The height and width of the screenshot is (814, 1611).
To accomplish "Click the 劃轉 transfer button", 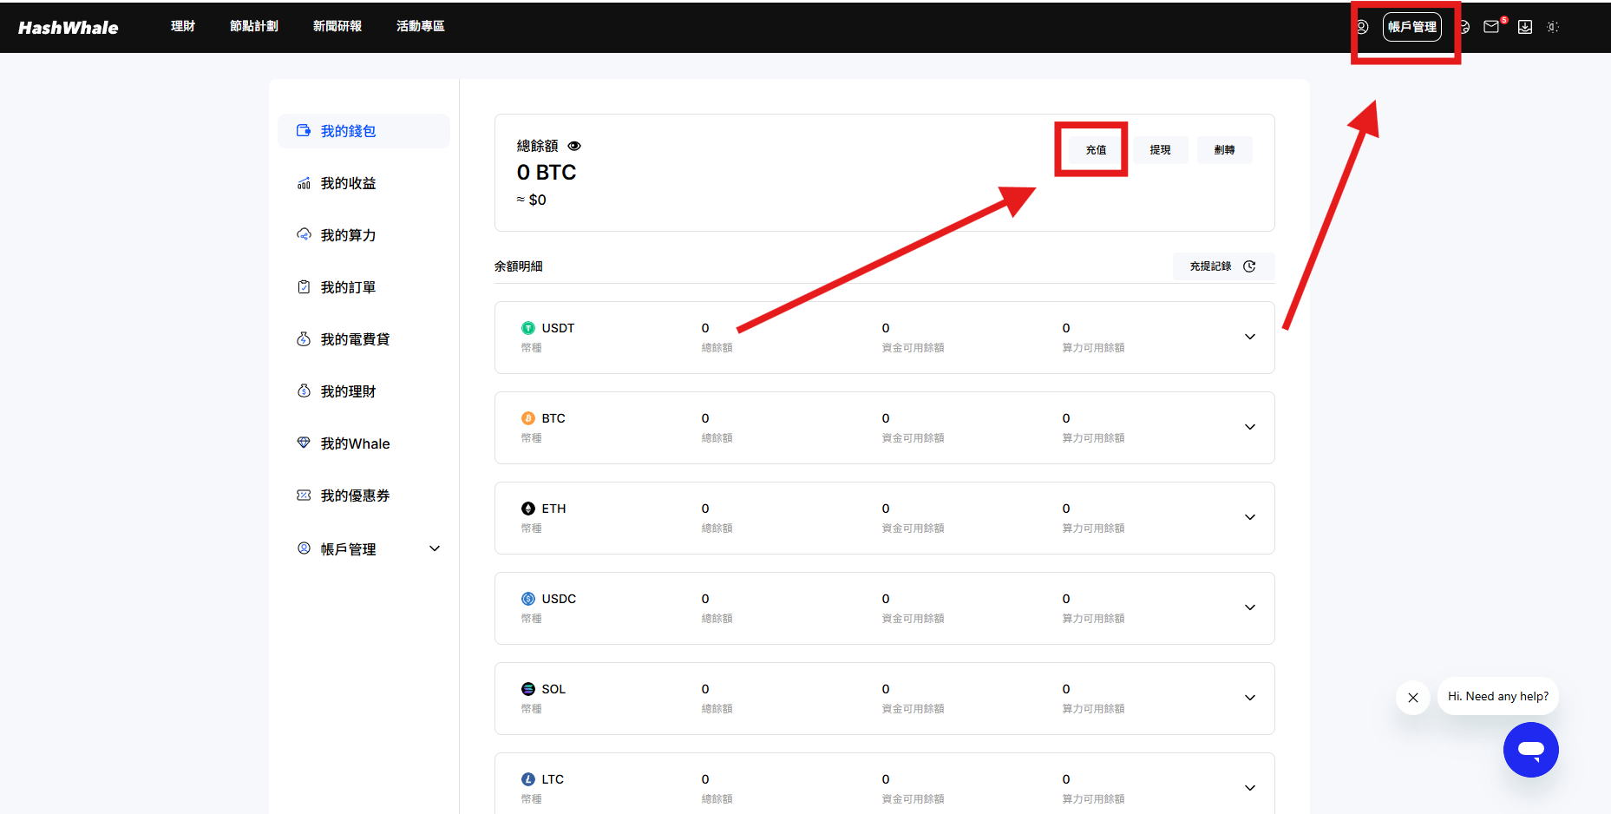I will tap(1225, 150).
